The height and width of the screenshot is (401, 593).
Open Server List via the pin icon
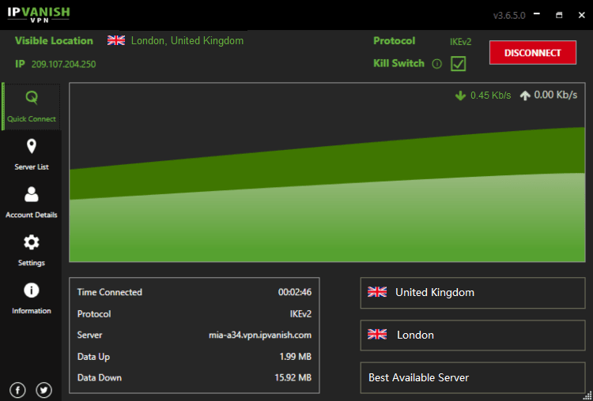(x=32, y=146)
